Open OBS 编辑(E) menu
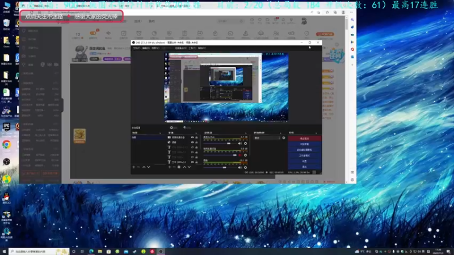454x255 pixels. [x=146, y=48]
